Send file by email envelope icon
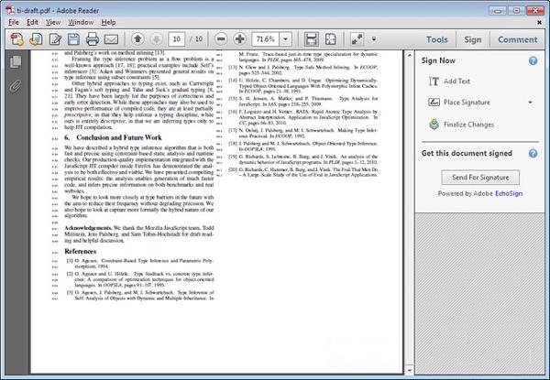Screen dimensions: 550x380 click(111, 39)
